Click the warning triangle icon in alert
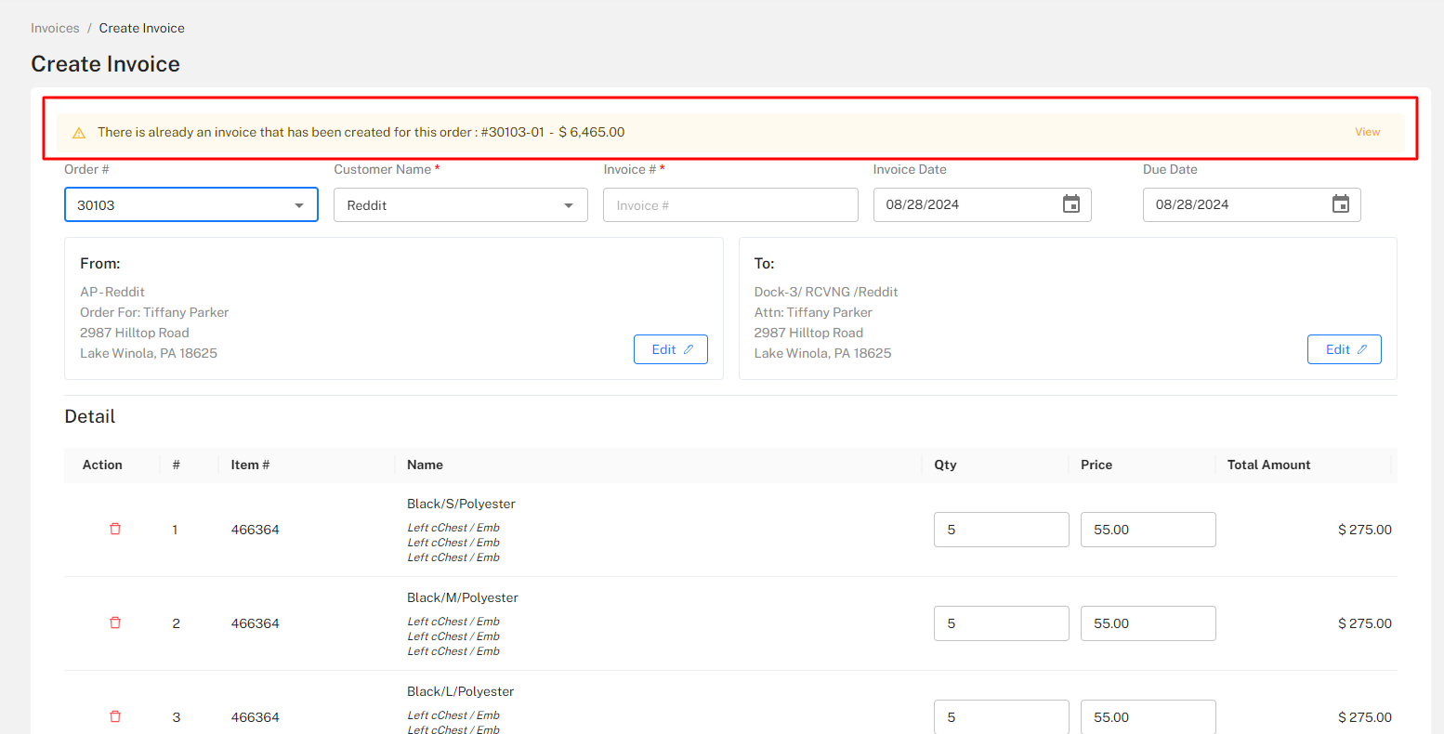1444x734 pixels. click(x=79, y=133)
